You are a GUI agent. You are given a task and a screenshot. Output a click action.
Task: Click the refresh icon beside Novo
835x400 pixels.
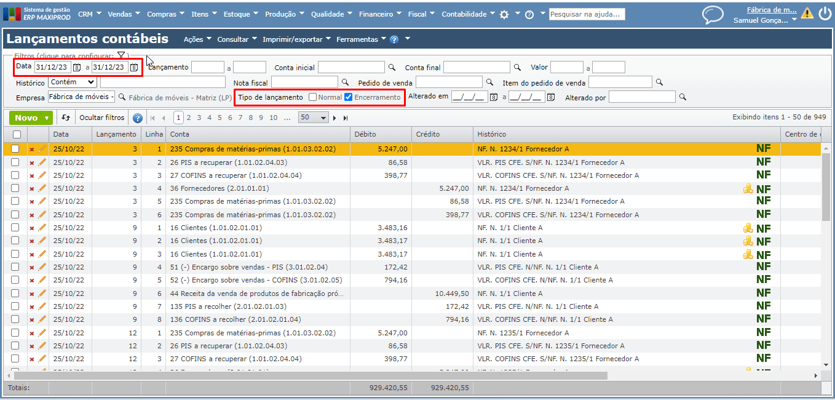click(x=66, y=118)
